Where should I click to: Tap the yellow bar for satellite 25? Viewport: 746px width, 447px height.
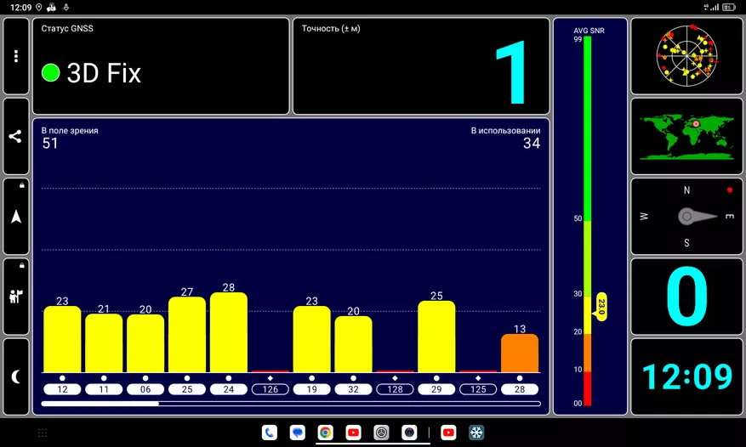[x=187, y=334]
